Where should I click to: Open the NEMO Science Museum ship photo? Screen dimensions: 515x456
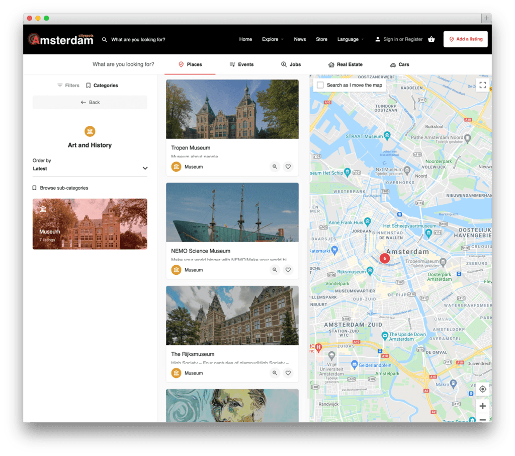pos(232,212)
